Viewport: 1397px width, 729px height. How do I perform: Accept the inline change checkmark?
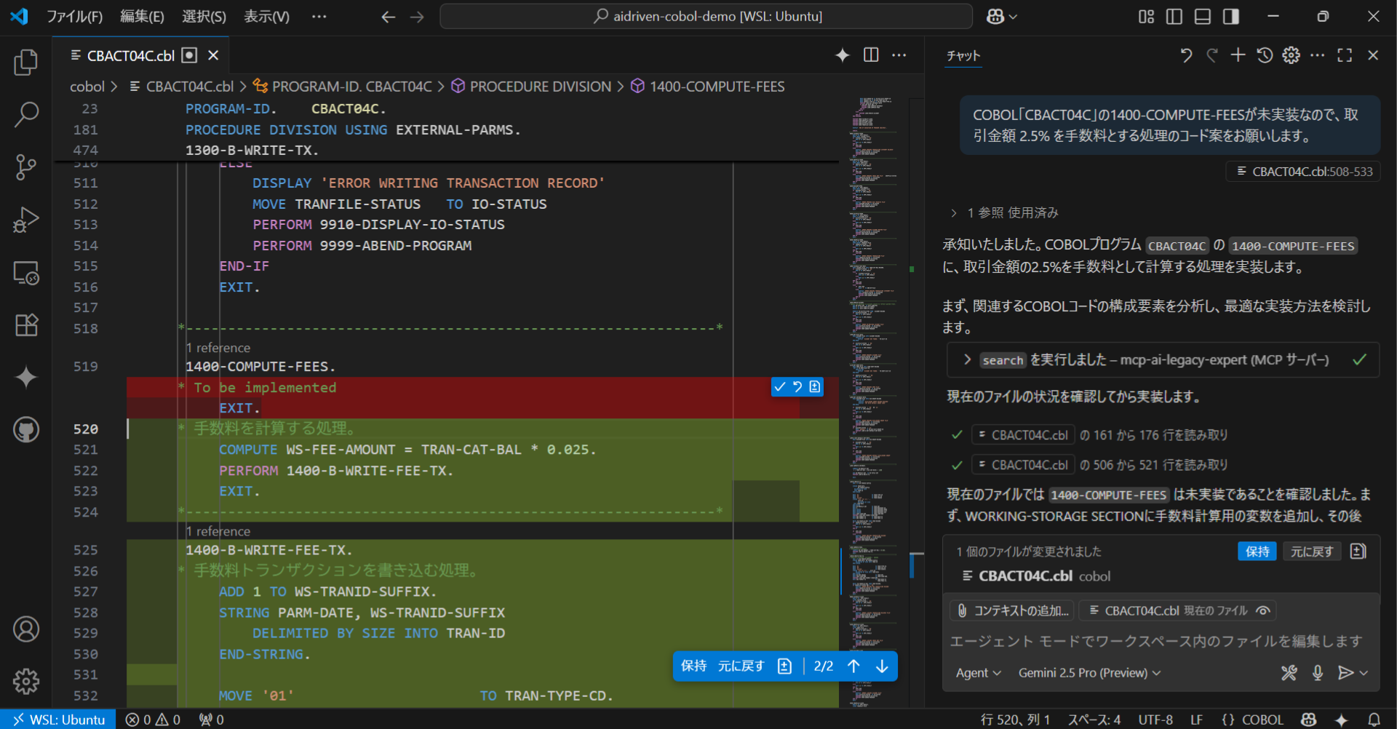(780, 387)
